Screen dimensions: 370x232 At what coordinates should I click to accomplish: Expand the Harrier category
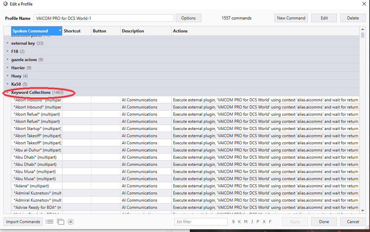tap(7, 68)
